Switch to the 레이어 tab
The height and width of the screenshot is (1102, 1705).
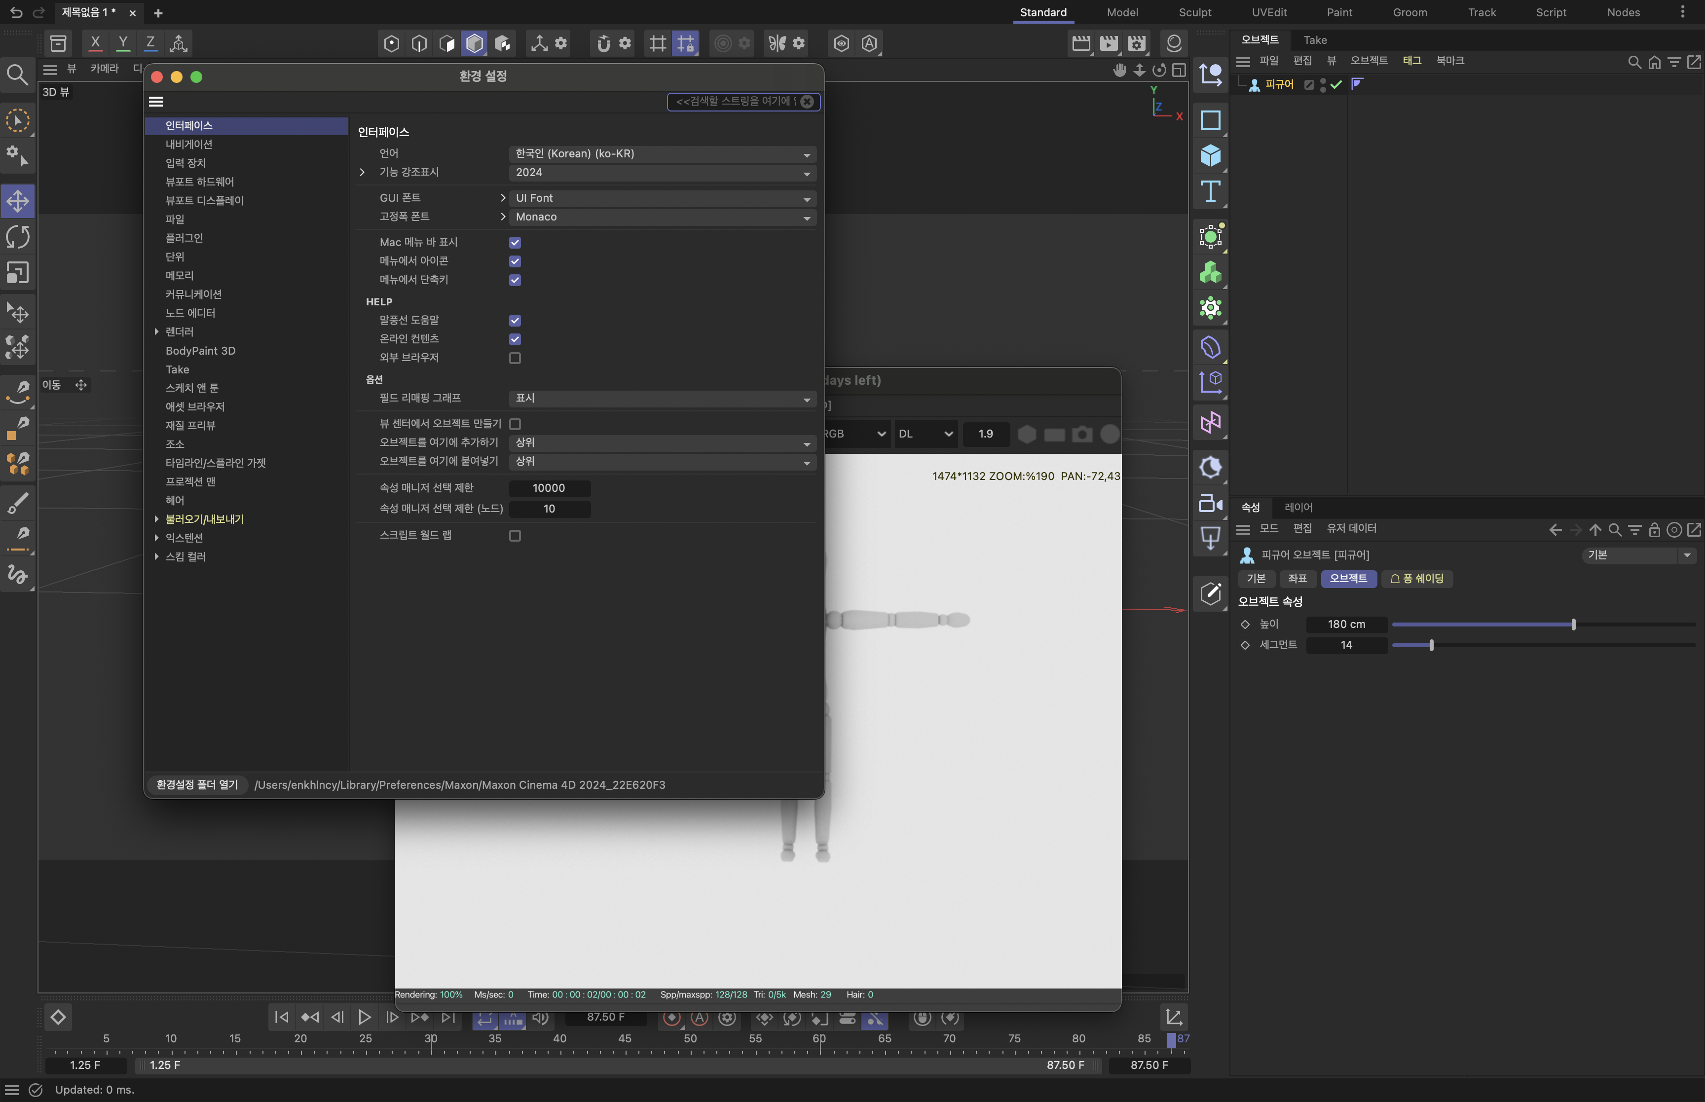click(1298, 508)
